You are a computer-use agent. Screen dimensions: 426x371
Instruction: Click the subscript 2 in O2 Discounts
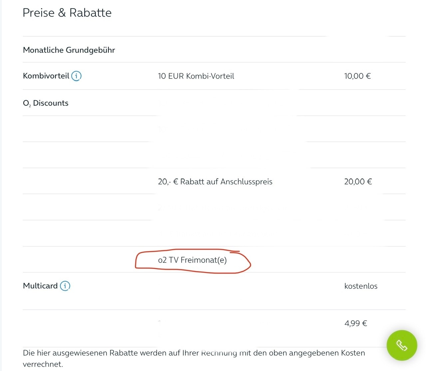[30, 106]
